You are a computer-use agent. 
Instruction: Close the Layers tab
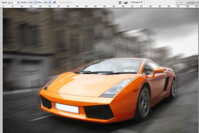(185, 3)
